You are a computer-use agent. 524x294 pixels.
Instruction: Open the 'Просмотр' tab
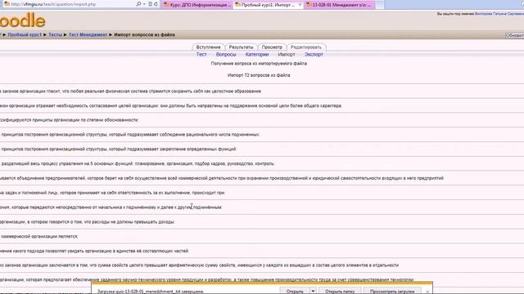tap(272, 47)
